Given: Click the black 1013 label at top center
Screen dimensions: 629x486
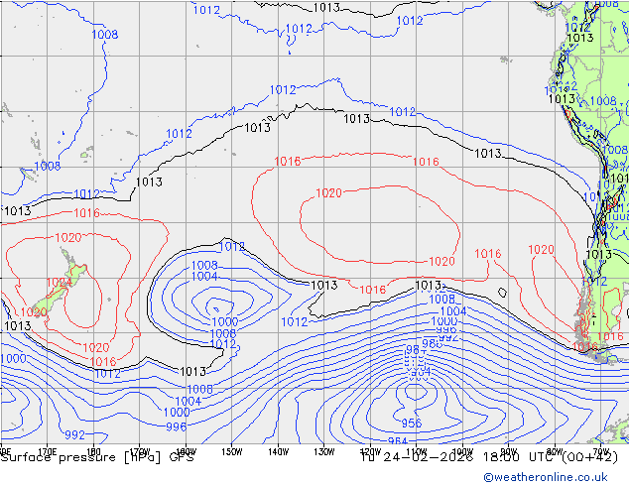Looking at the screenshot, I should click(x=326, y=8).
